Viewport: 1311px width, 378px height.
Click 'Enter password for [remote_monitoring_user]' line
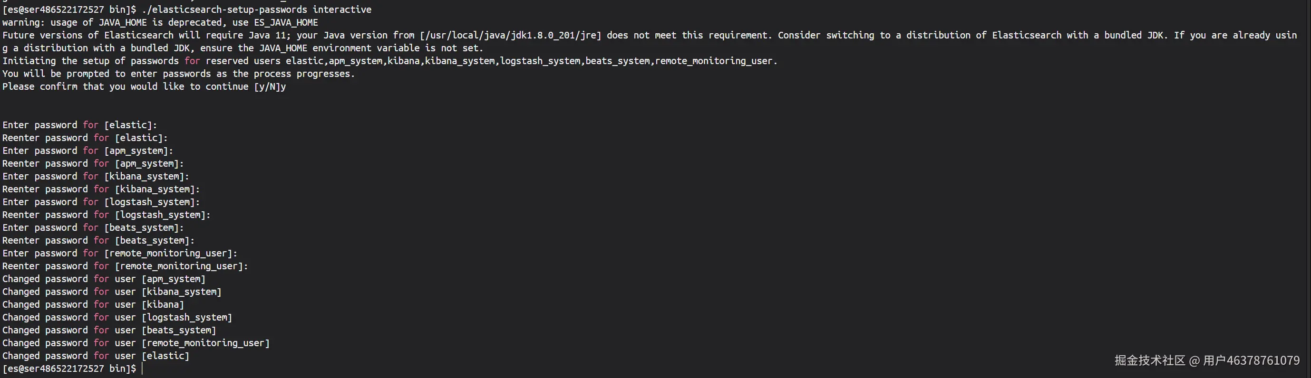pos(120,254)
